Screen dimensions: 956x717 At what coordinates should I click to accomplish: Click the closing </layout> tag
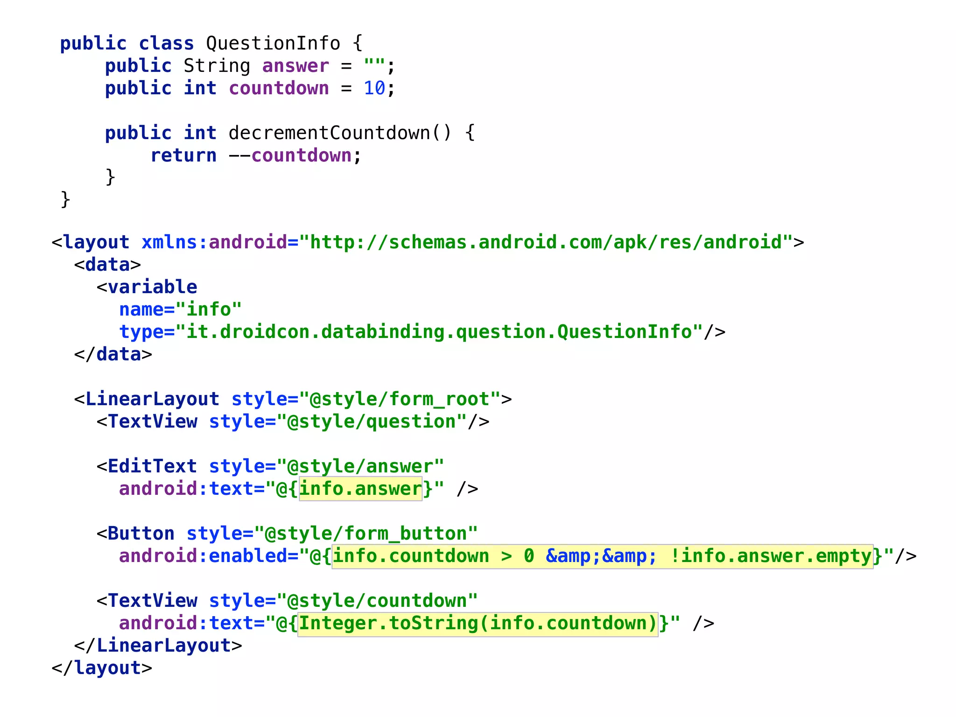102,668
